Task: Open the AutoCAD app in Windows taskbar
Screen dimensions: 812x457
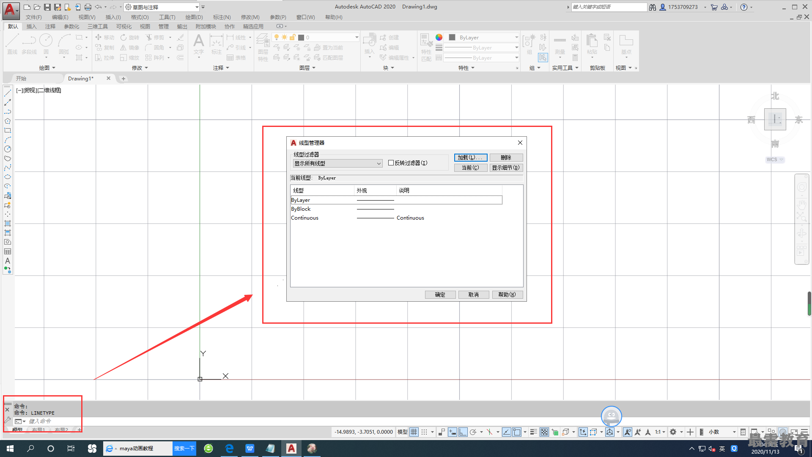Action: [291, 449]
